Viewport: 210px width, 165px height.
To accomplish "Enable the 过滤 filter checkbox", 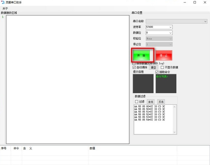I will (136, 102).
